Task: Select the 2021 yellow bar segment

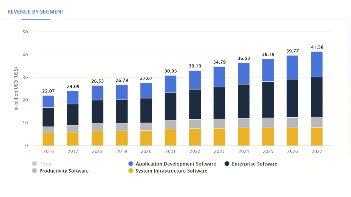Action: 171,137
